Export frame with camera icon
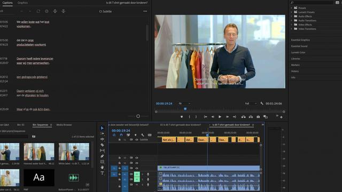Screen dimensions: 342x192 pos(258,117)
